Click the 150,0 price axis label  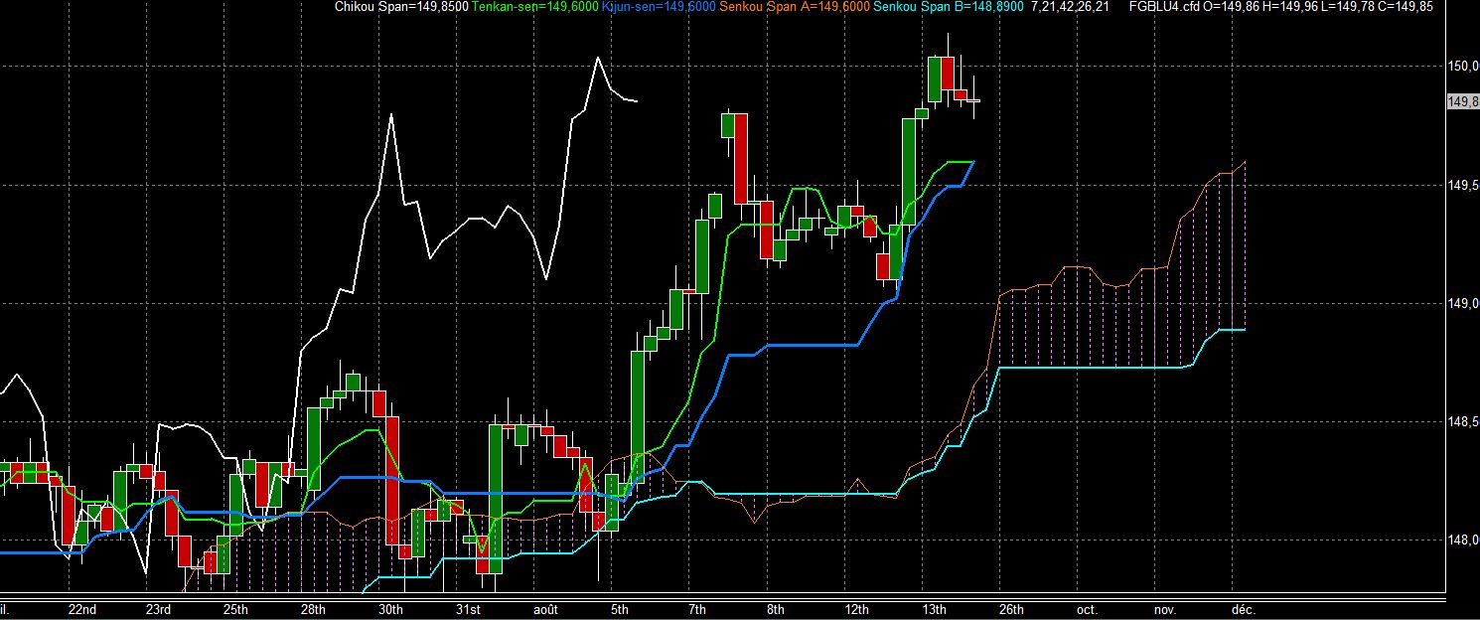(x=1462, y=67)
